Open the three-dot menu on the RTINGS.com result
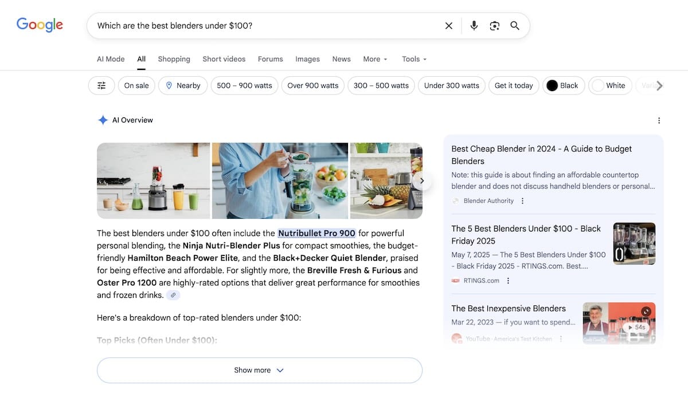The height and width of the screenshot is (393, 688). tap(508, 280)
